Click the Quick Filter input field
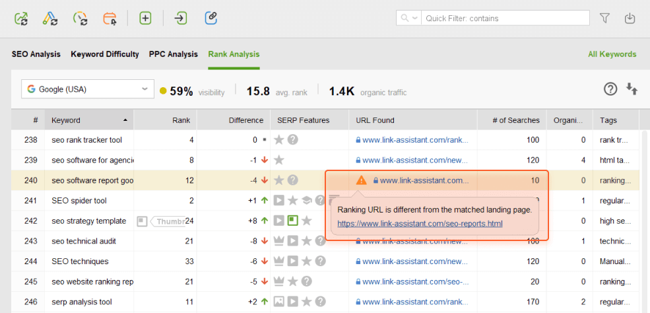The image size is (650, 313). pos(505,18)
